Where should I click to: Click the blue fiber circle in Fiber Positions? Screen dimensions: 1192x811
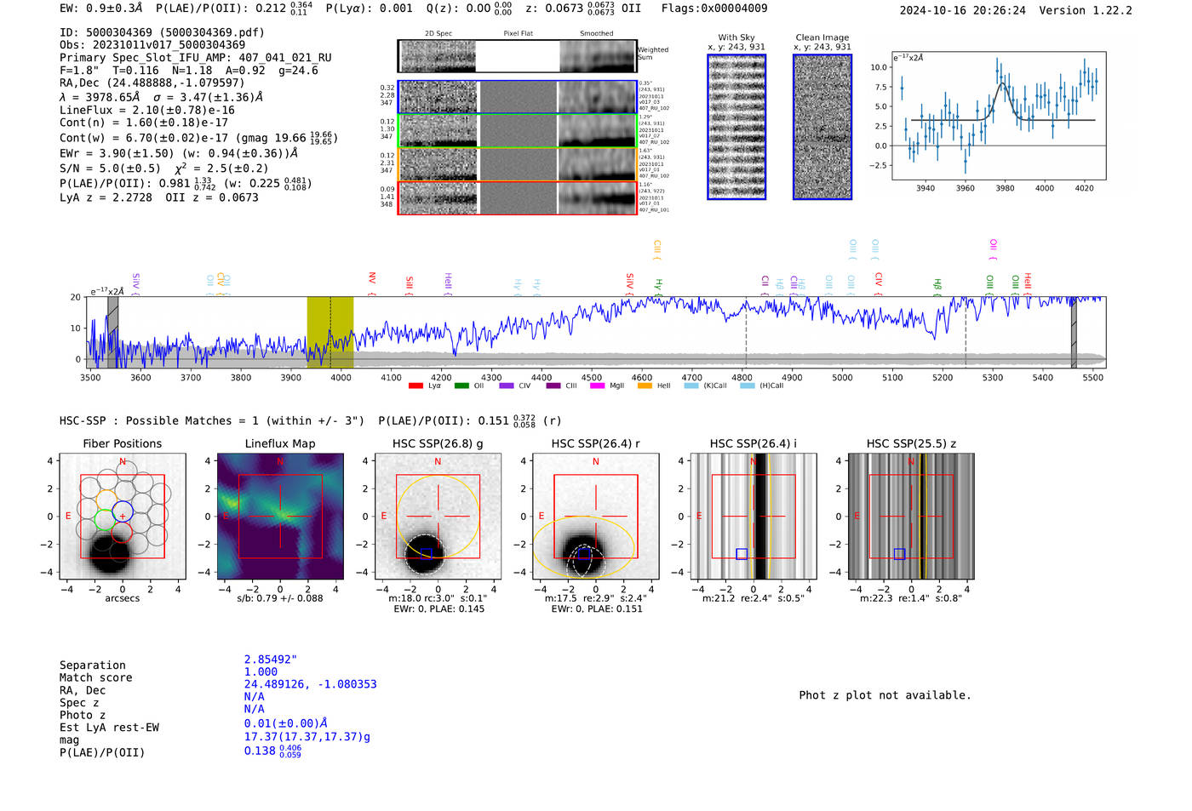coord(123,512)
